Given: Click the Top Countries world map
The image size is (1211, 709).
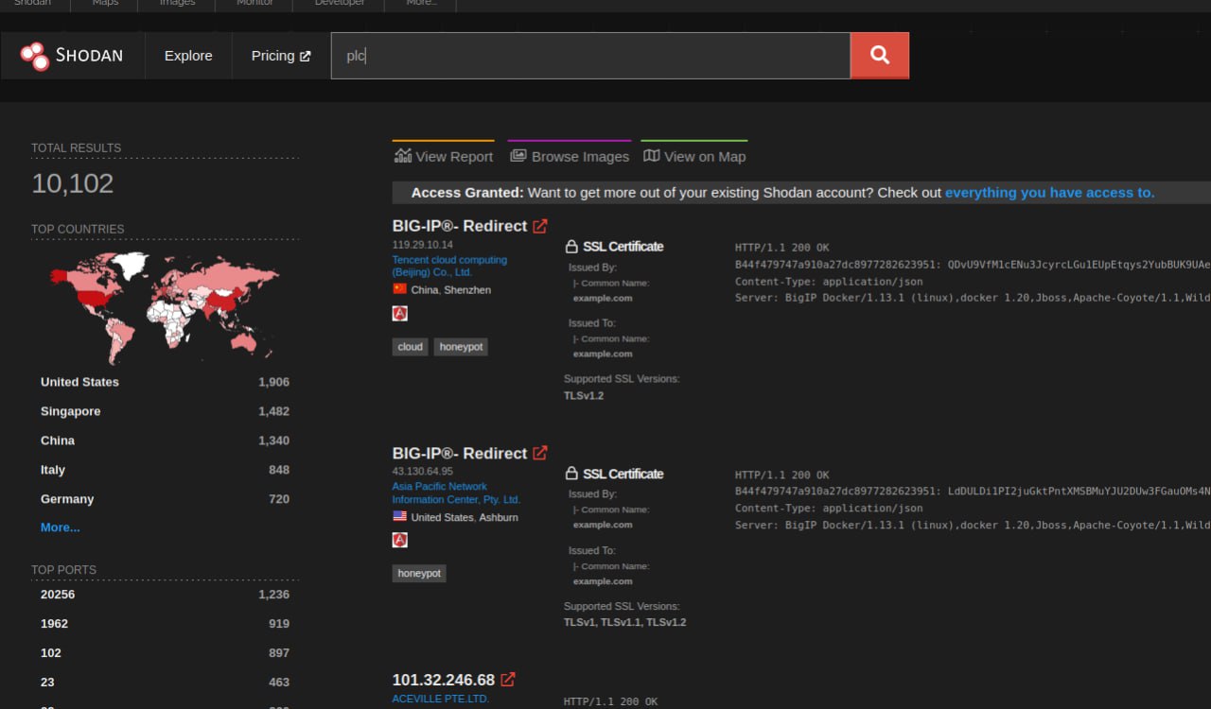Looking at the screenshot, I should (x=165, y=307).
